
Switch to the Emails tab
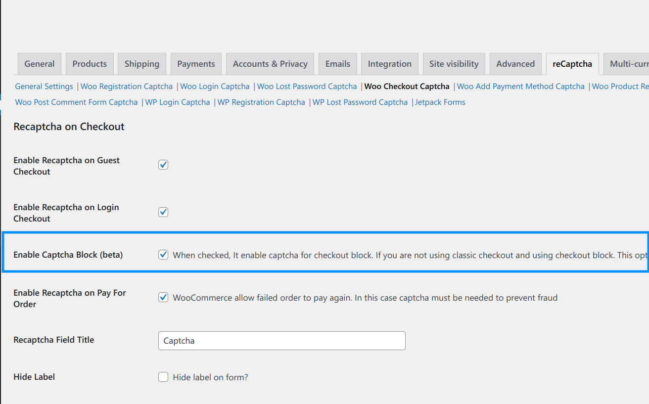click(337, 64)
